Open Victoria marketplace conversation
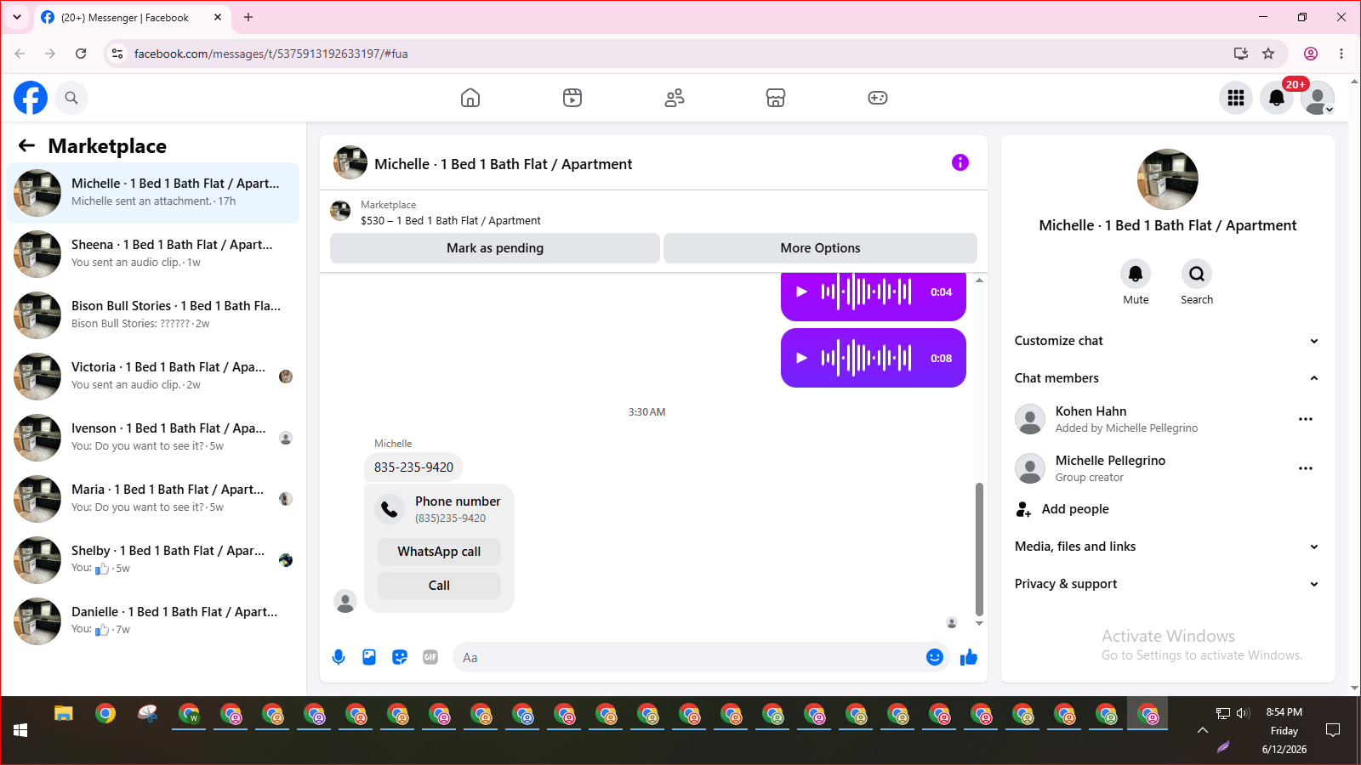The width and height of the screenshot is (1361, 765). tap(153, 377)
